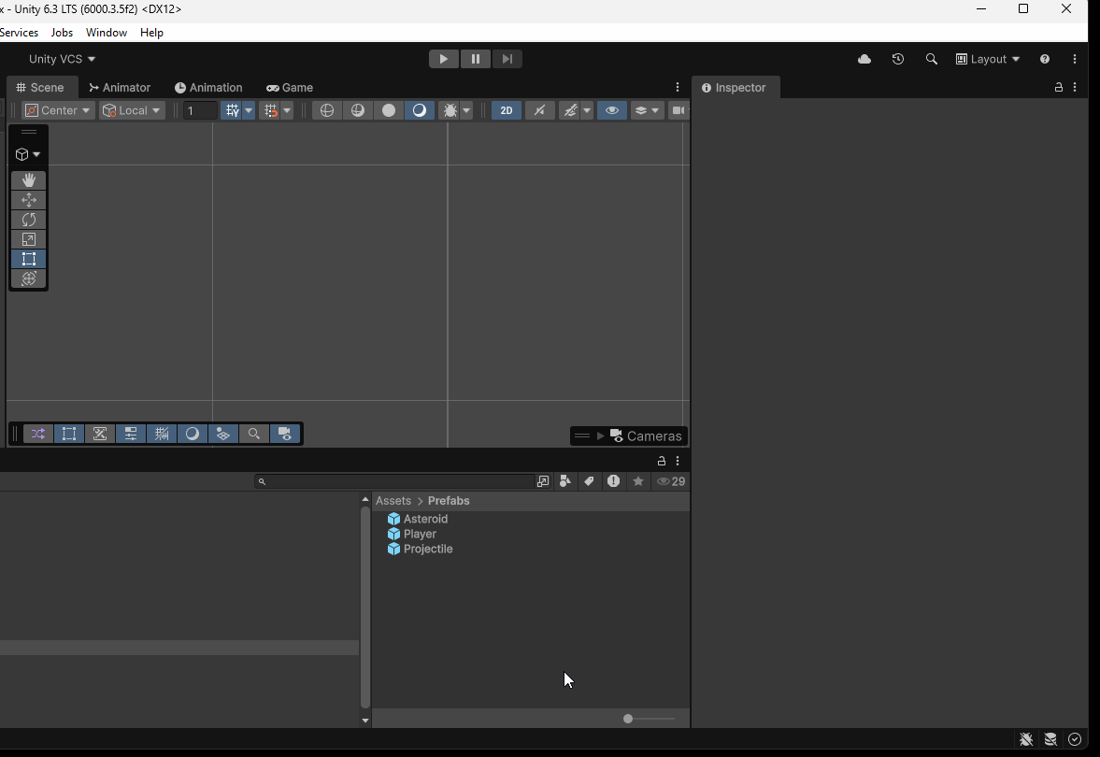
Task: Click the wireframe draw mode icon
Action: [x=327, y=110]
